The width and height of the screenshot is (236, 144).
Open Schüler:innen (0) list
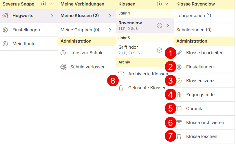pyautogui.click(x=204, y=30)
